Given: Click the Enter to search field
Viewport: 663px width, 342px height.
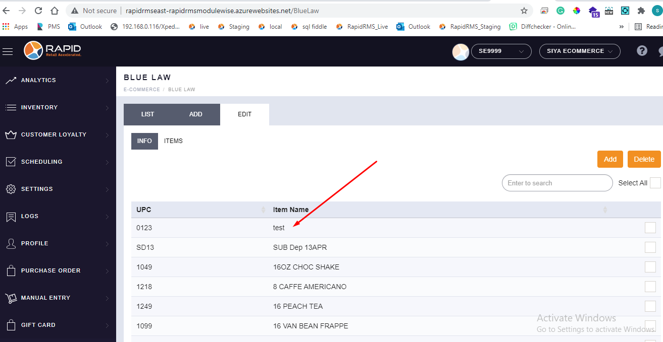Looking at the screenshot, I should (557, 183).
